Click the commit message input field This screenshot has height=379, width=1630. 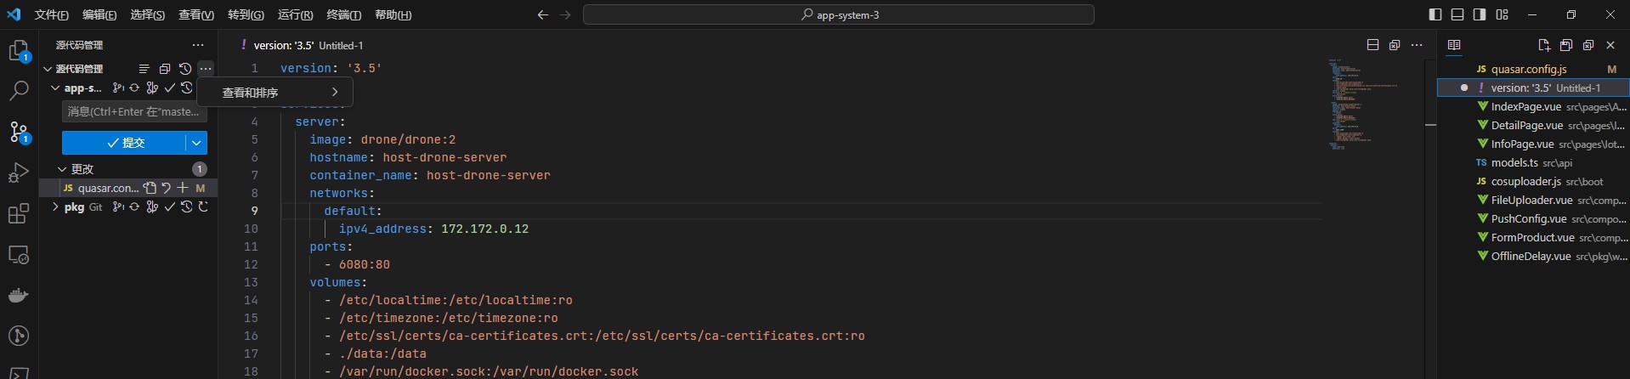pyautogui.click(x=133, y=111)
